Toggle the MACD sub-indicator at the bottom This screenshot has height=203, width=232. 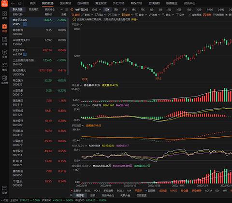174,190
